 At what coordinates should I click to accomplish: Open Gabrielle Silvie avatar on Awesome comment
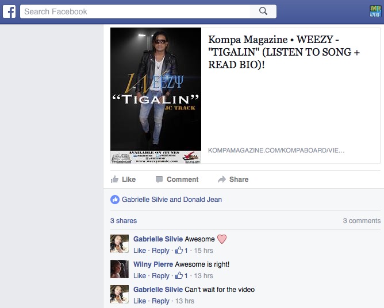pos(120,244)
